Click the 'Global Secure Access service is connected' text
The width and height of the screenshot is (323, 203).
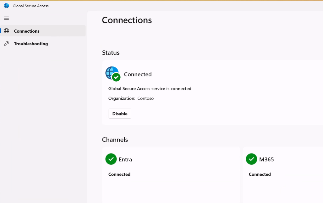(x=150, y=89)
